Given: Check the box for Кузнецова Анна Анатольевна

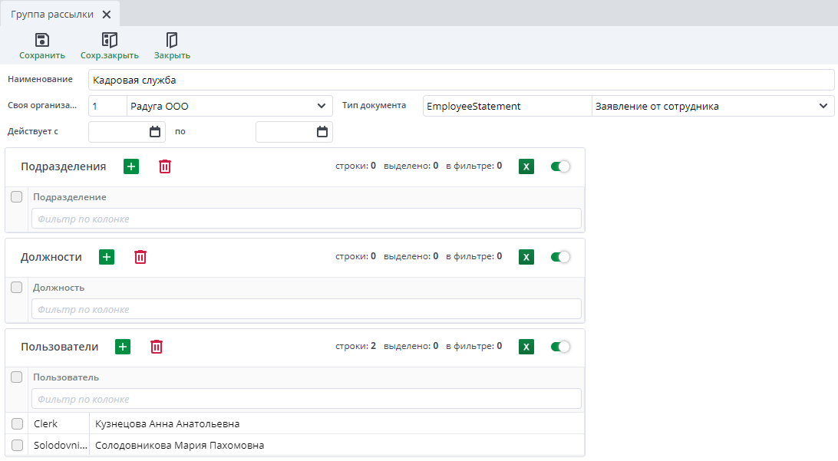Looking at the screenshot, I should [17, 423].
